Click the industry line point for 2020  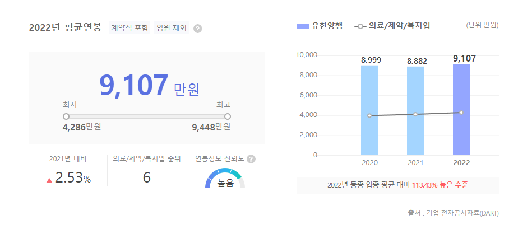[x=369, y=115]
